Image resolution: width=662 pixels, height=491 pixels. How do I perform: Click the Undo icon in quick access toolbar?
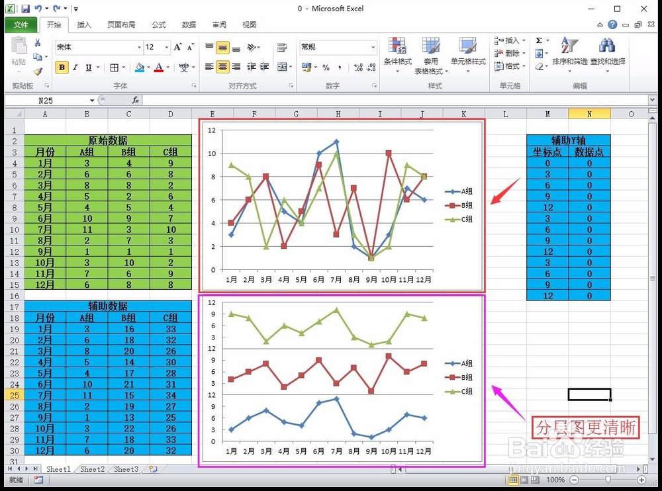38,9
